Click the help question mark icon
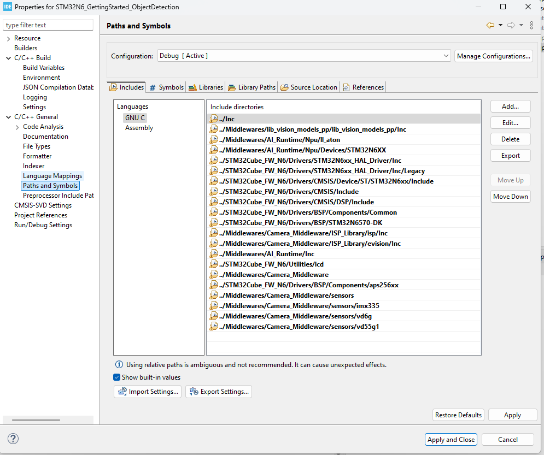544x455 pixels. coord(12,439)
